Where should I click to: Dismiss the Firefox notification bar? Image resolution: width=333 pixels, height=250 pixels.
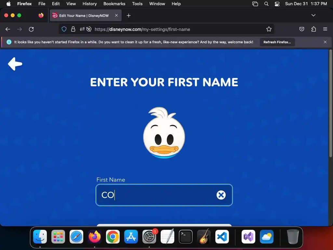point(325,42)
